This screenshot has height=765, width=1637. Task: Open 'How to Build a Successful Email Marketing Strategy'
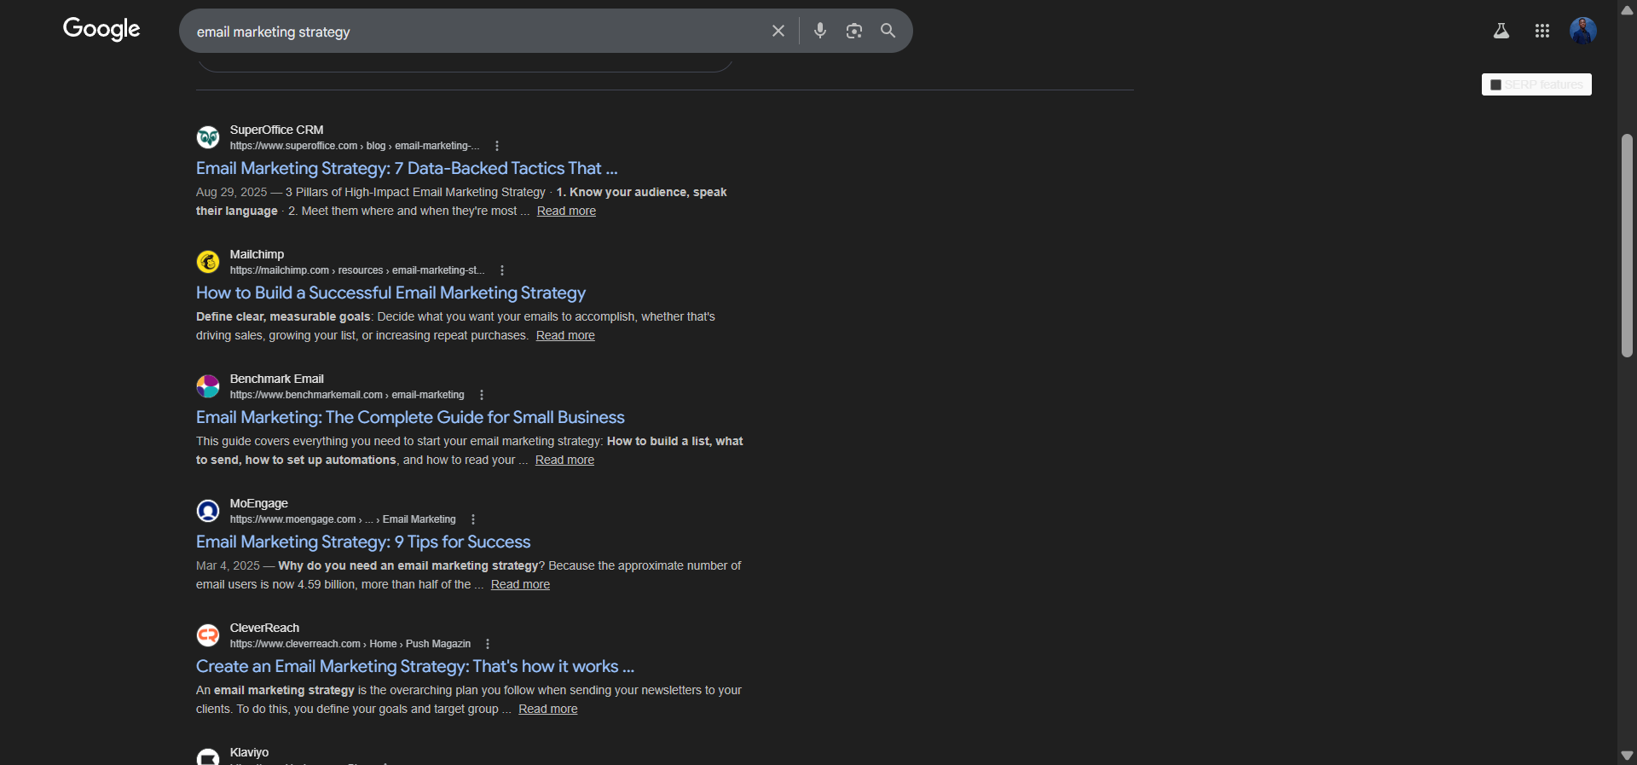tap(390, 293)
